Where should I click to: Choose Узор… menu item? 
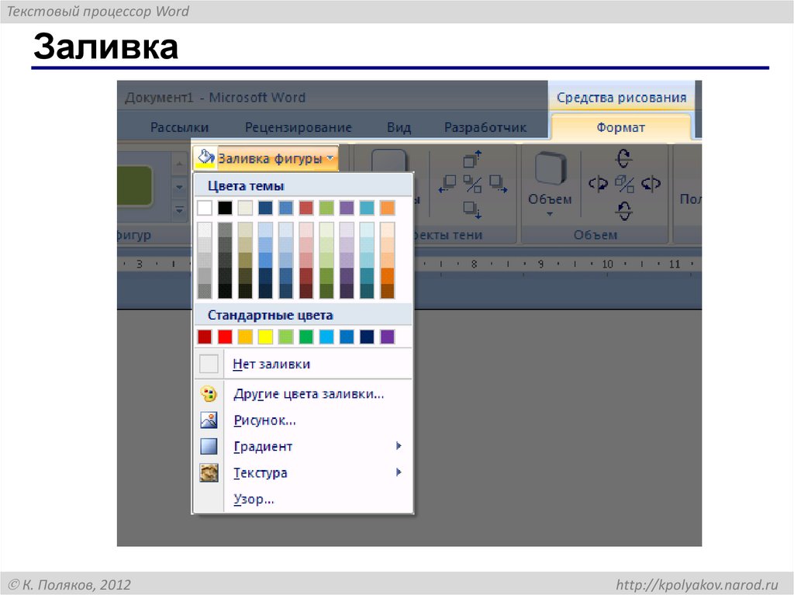[x=303, y=500]
